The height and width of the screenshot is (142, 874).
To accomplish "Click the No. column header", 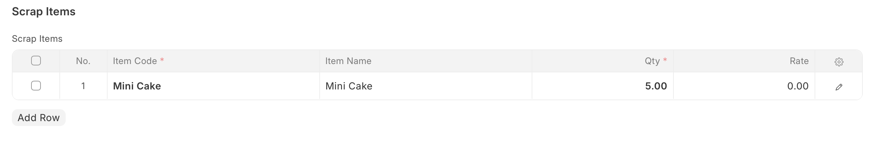I will 83,61.
